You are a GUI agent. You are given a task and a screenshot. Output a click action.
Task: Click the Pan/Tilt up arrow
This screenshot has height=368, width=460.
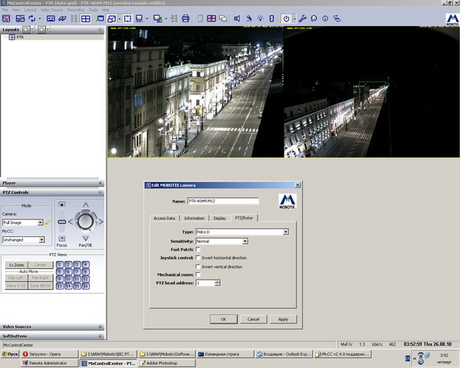click(x=85, y=205)
